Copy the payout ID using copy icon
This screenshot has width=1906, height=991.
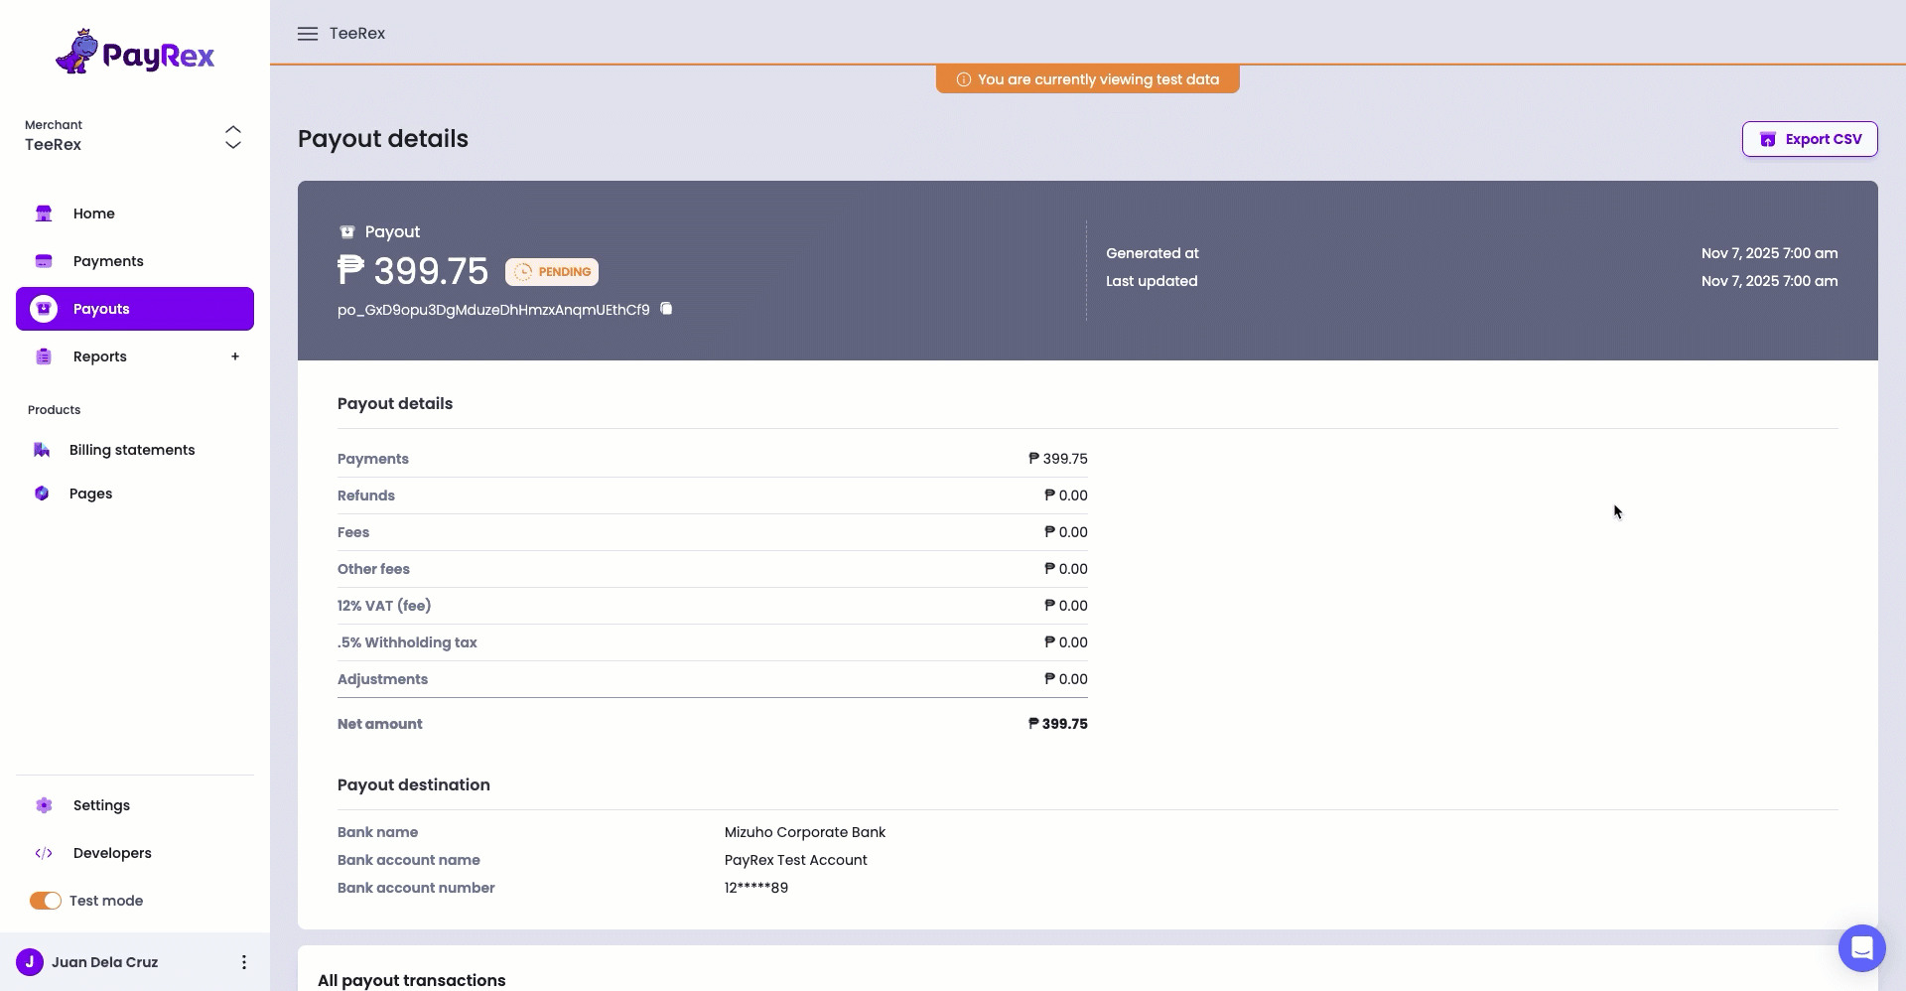666,309
